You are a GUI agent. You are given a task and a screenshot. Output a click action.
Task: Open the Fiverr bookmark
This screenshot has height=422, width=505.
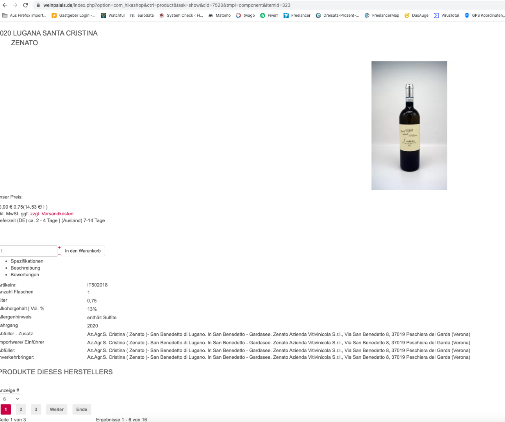(269, 15)
